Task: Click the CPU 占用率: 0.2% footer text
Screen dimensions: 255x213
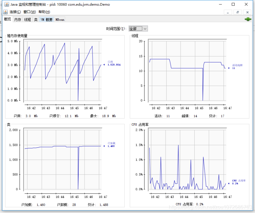Action: pyautogui.click(x=190, y=204)
